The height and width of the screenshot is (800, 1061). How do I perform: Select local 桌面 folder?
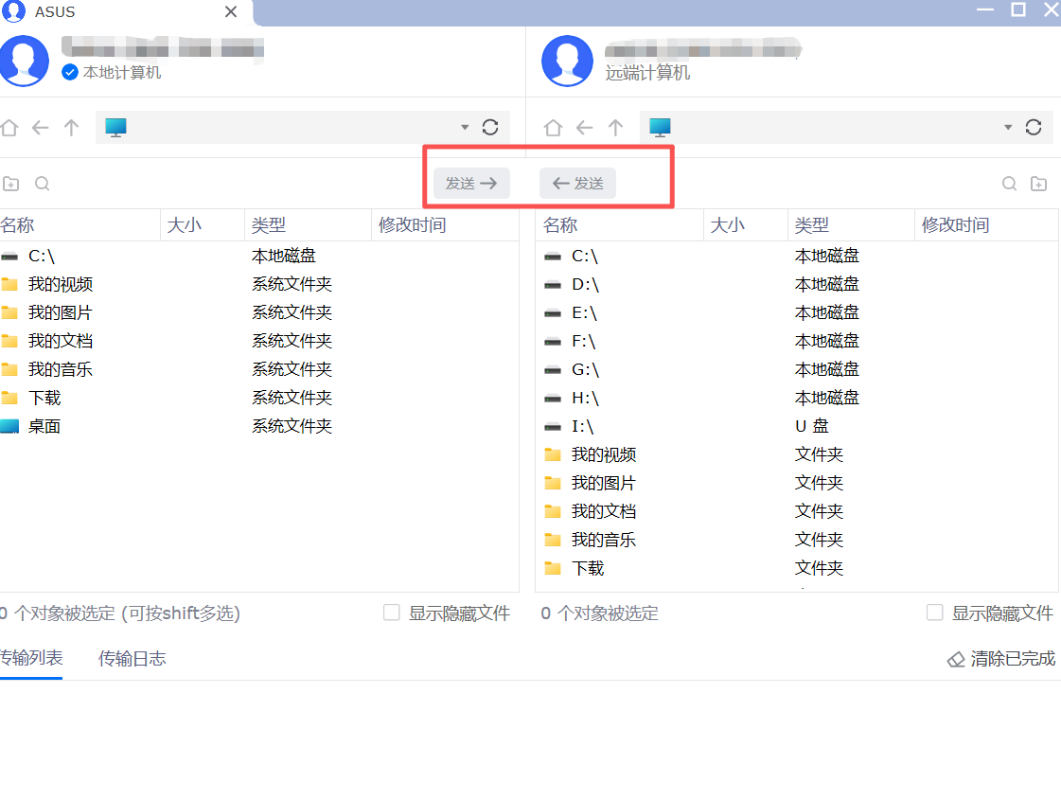click(259, 426)
